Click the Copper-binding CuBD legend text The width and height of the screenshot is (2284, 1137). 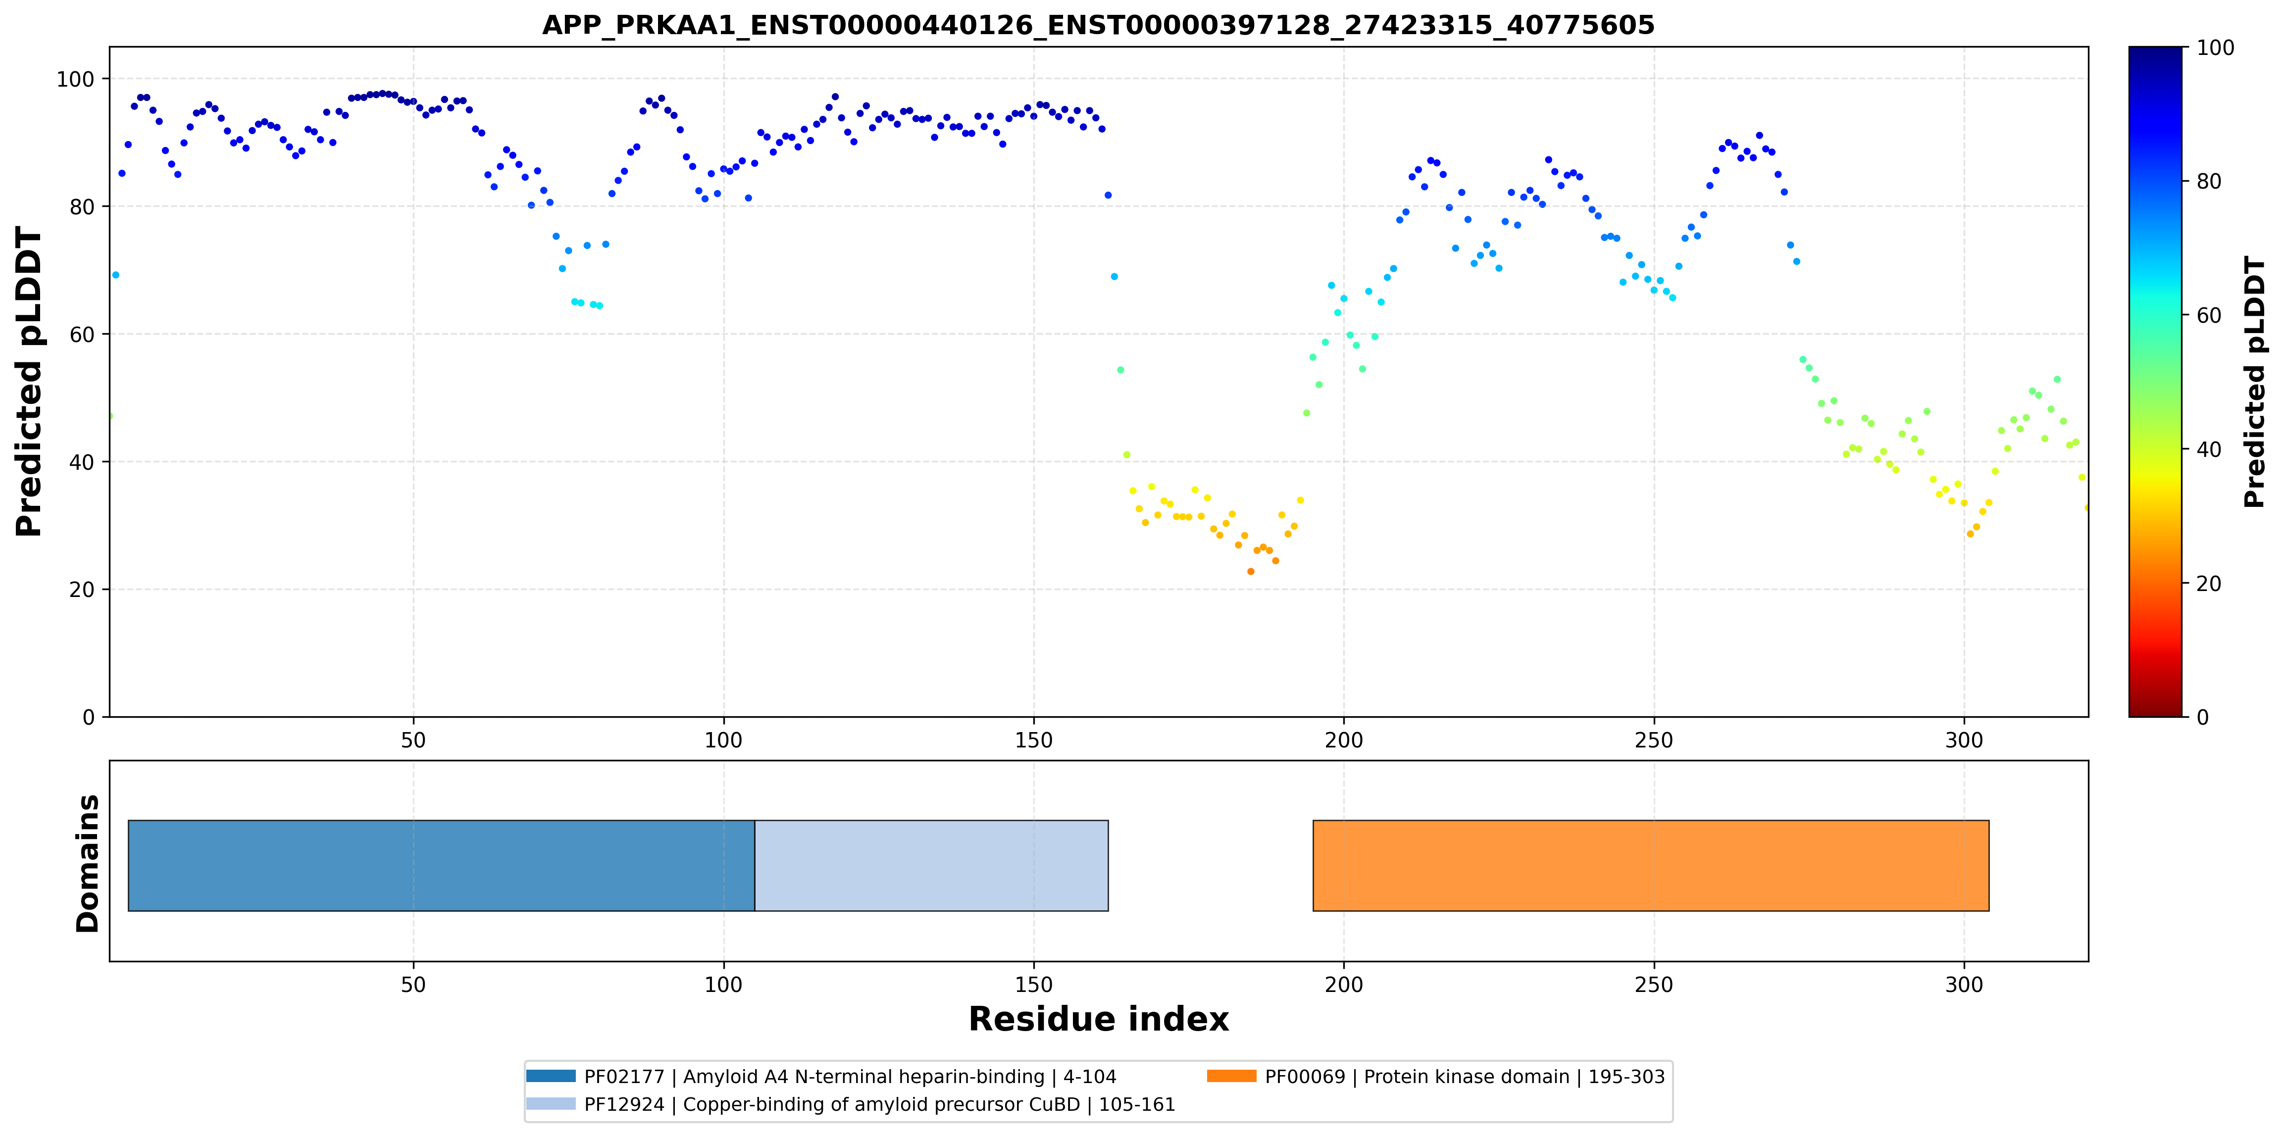(879, 1105)
